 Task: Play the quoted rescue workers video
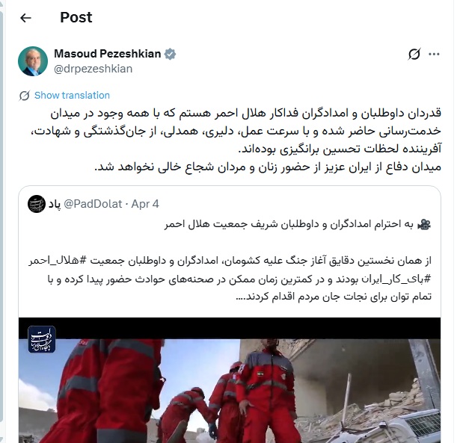pos(230,380)
